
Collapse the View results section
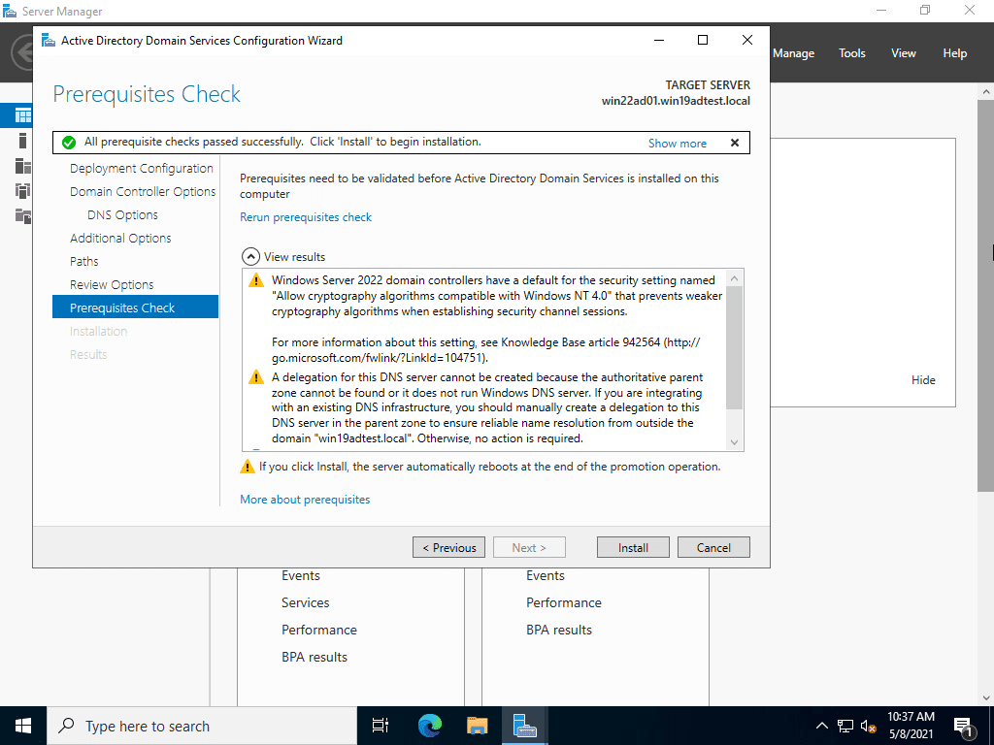tap(249, 256)
